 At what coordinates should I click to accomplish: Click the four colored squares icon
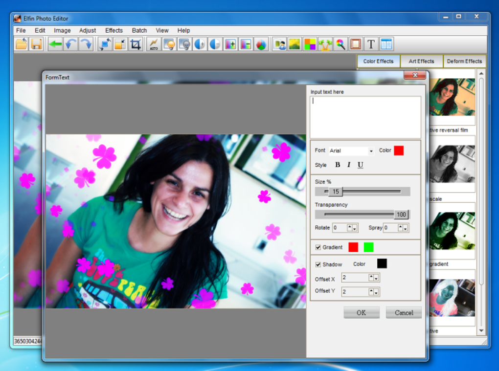tap(310, 44)
